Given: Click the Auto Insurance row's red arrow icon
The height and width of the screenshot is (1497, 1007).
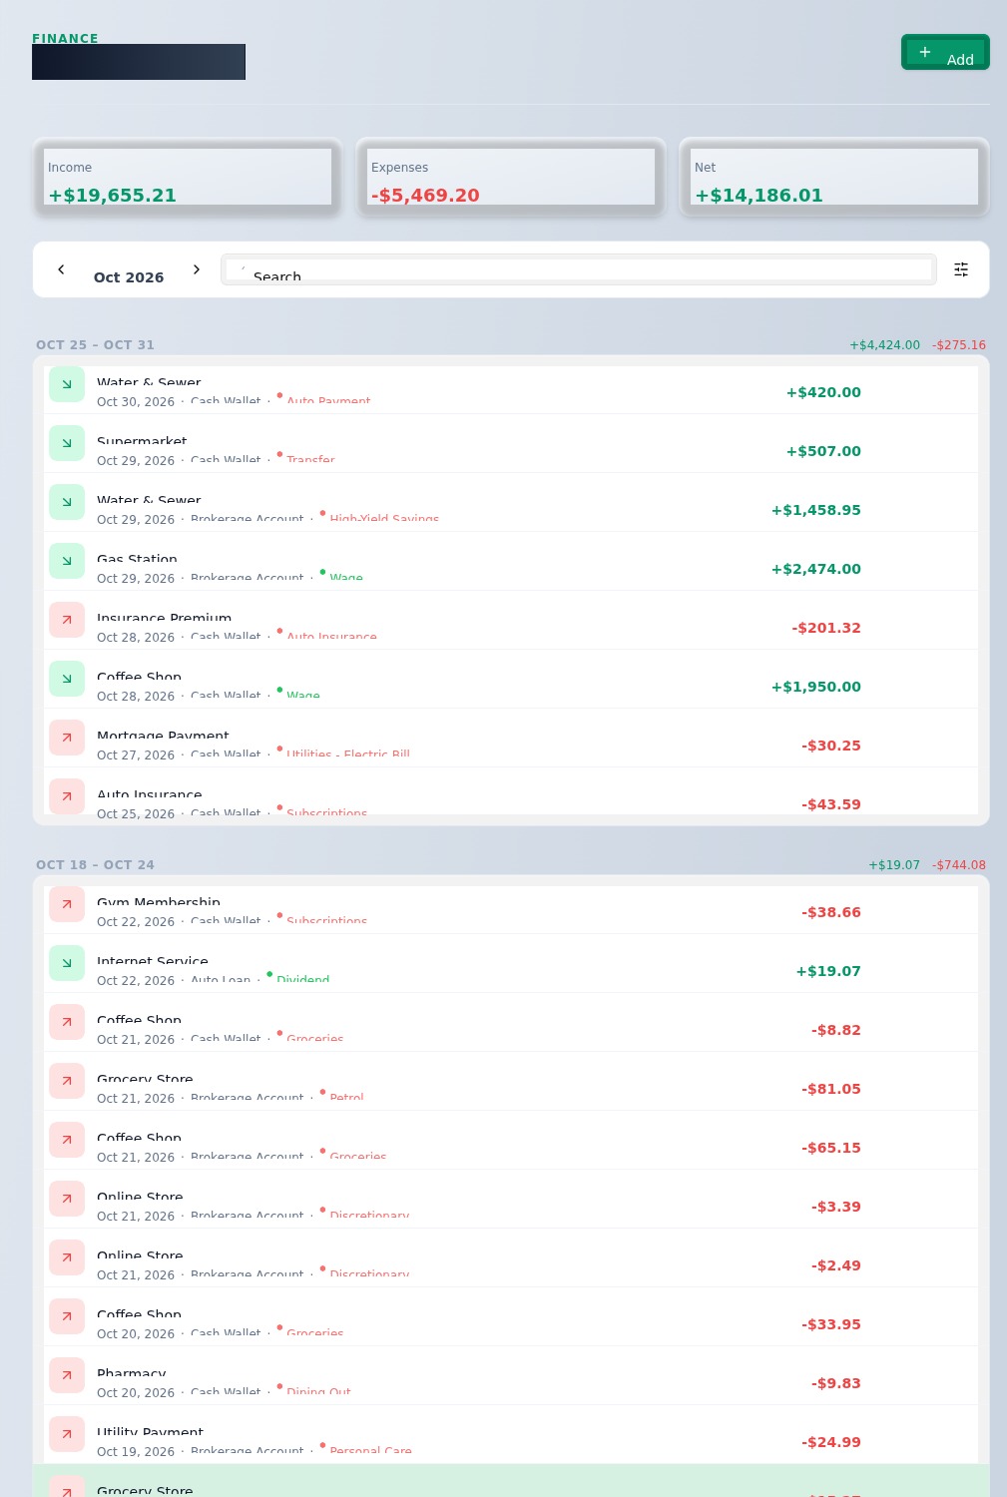Looking at the screenshot, I should pyautogui.click(x=67, y=796).
